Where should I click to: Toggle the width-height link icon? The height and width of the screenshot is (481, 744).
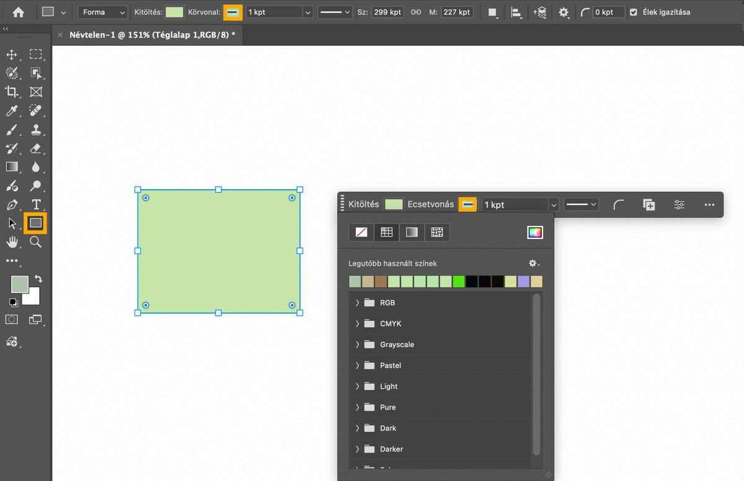point(417,12)
